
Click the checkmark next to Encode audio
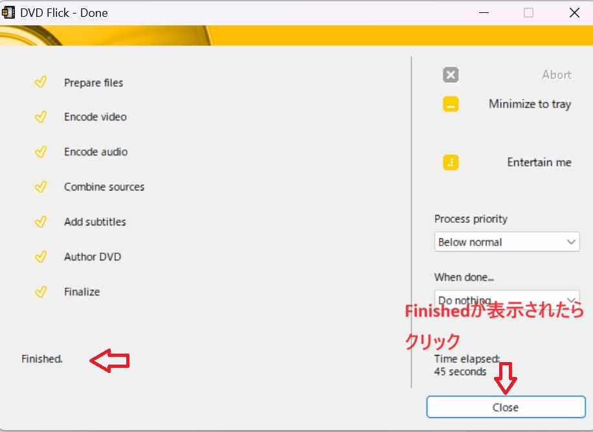pos(41,152)
